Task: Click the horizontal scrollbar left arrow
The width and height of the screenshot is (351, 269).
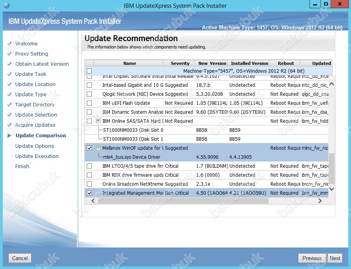Action: (x=93, y=201)
